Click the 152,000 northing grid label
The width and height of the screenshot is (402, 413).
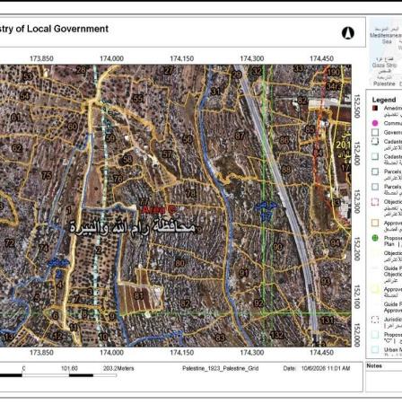click(x=357, y=335)
